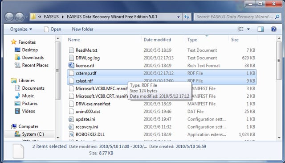Select EASEUS in the address breadcrumb

[51, 17]
